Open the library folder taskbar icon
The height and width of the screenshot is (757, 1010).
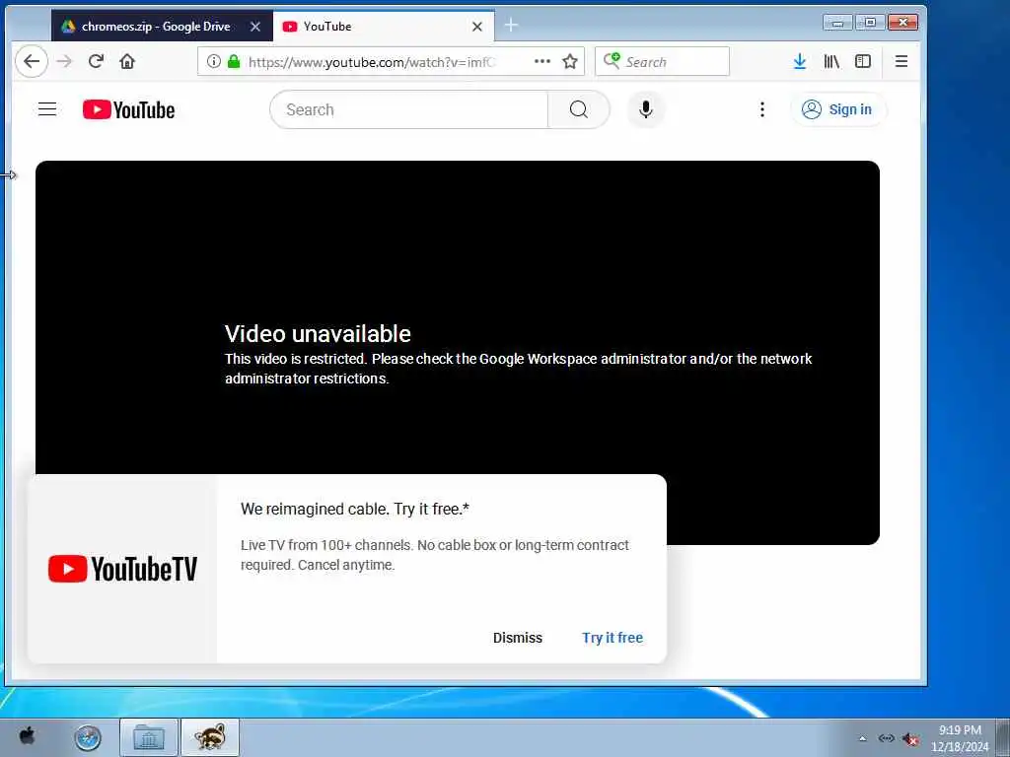tap(149, 737)
